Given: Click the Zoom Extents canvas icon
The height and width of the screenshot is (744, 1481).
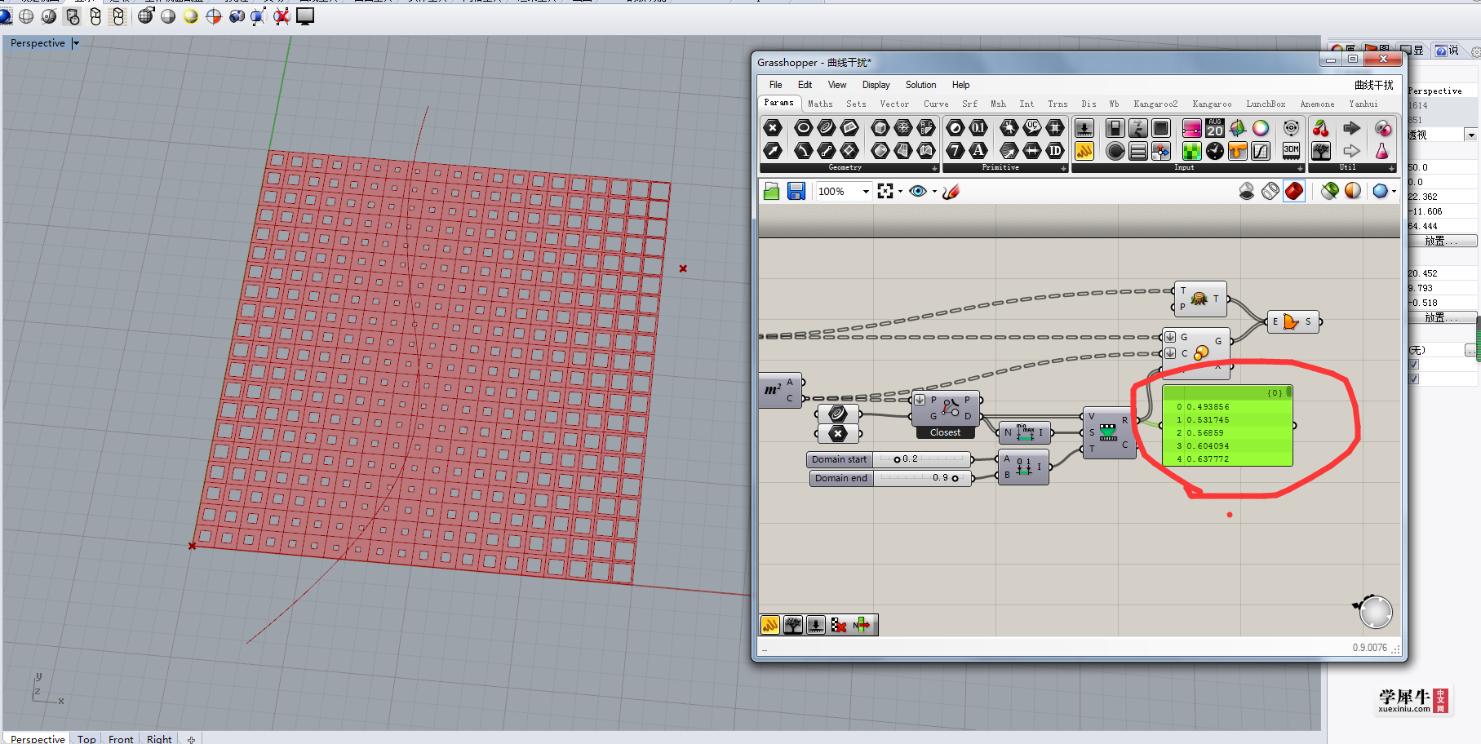Looking at the screenshot, I should (885, 191).
